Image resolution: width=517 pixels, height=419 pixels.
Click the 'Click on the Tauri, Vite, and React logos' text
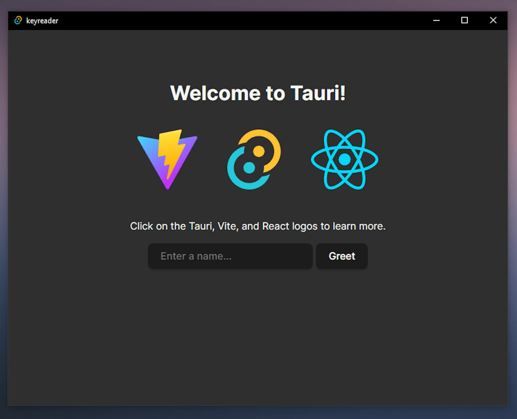tap(223, 226)
